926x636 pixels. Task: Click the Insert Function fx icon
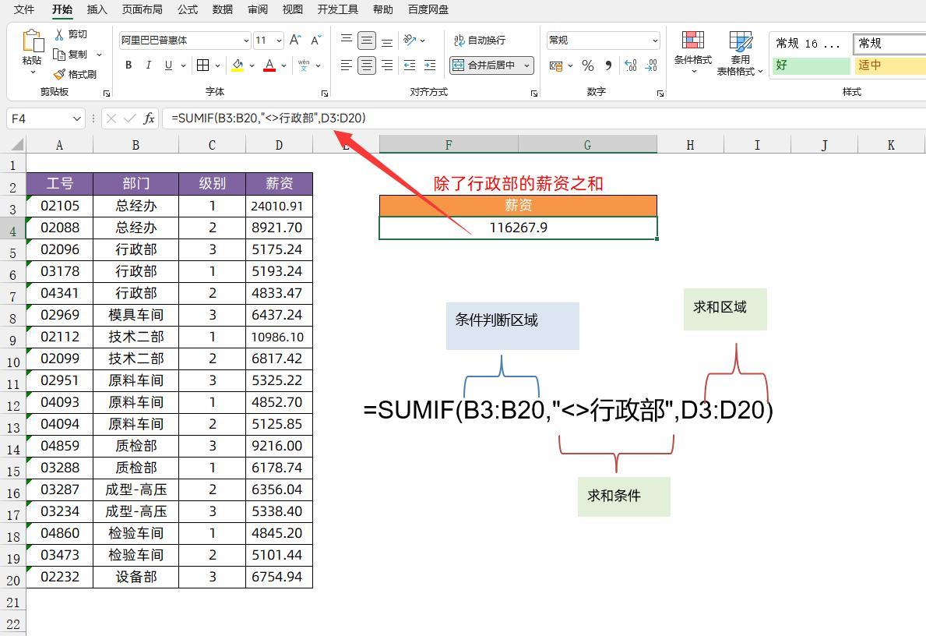tap(149, 118)
